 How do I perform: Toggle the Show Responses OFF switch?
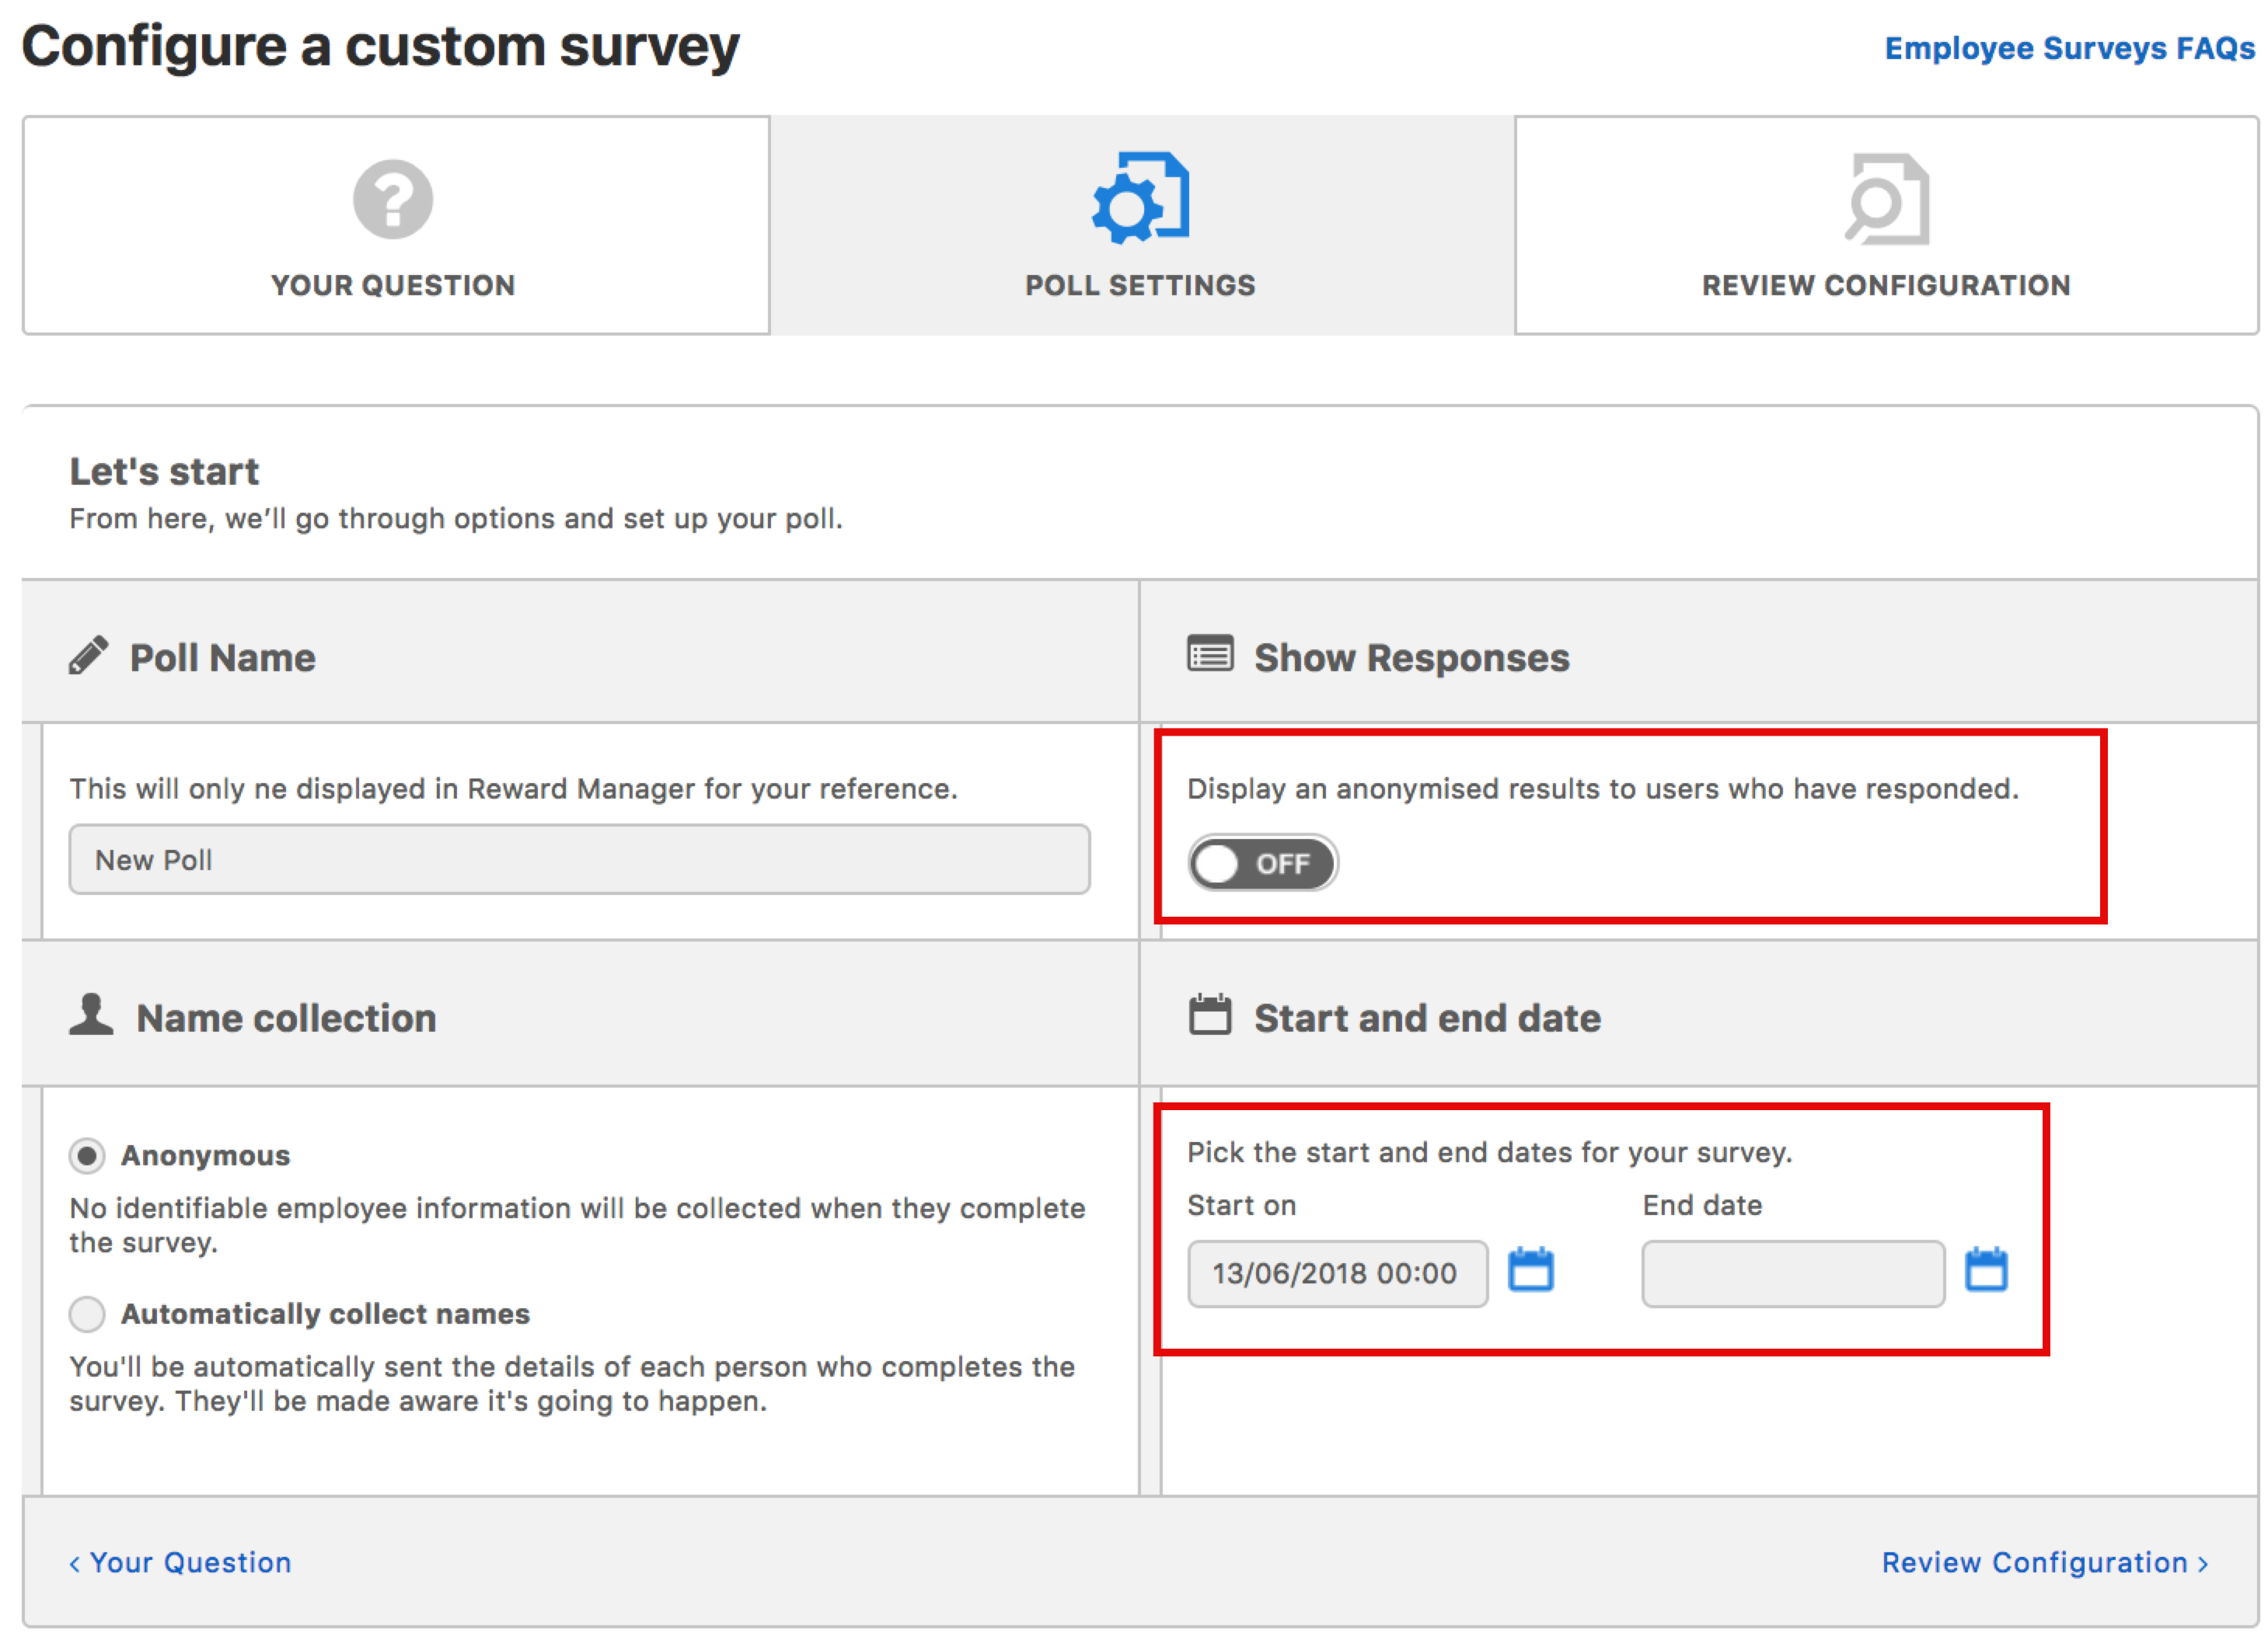click(1263, 862)
